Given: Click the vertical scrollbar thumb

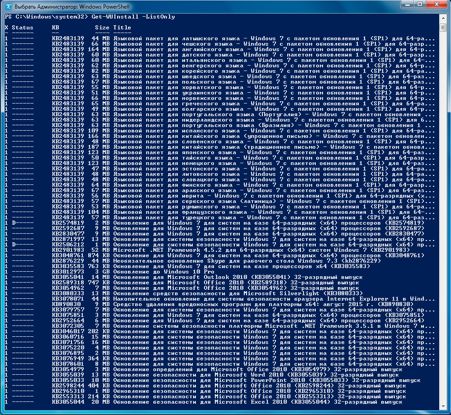Looking at the screenshot, I should point(443,27).
